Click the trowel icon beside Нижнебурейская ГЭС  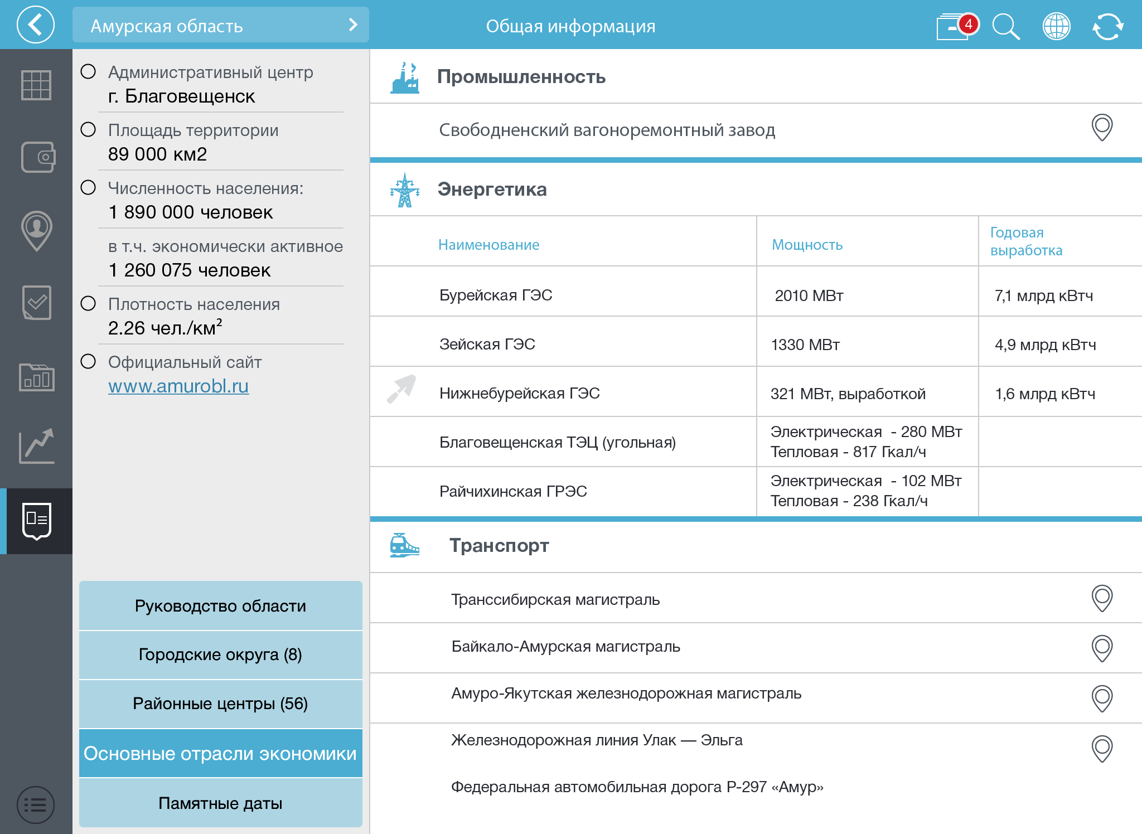pos(401,389)
